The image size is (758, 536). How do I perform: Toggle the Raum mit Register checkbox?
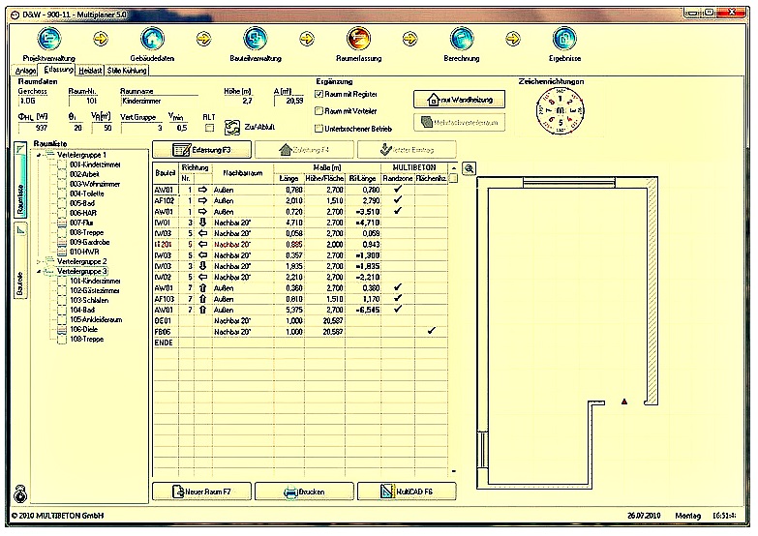pyautogui.click(x=320, y=95)
